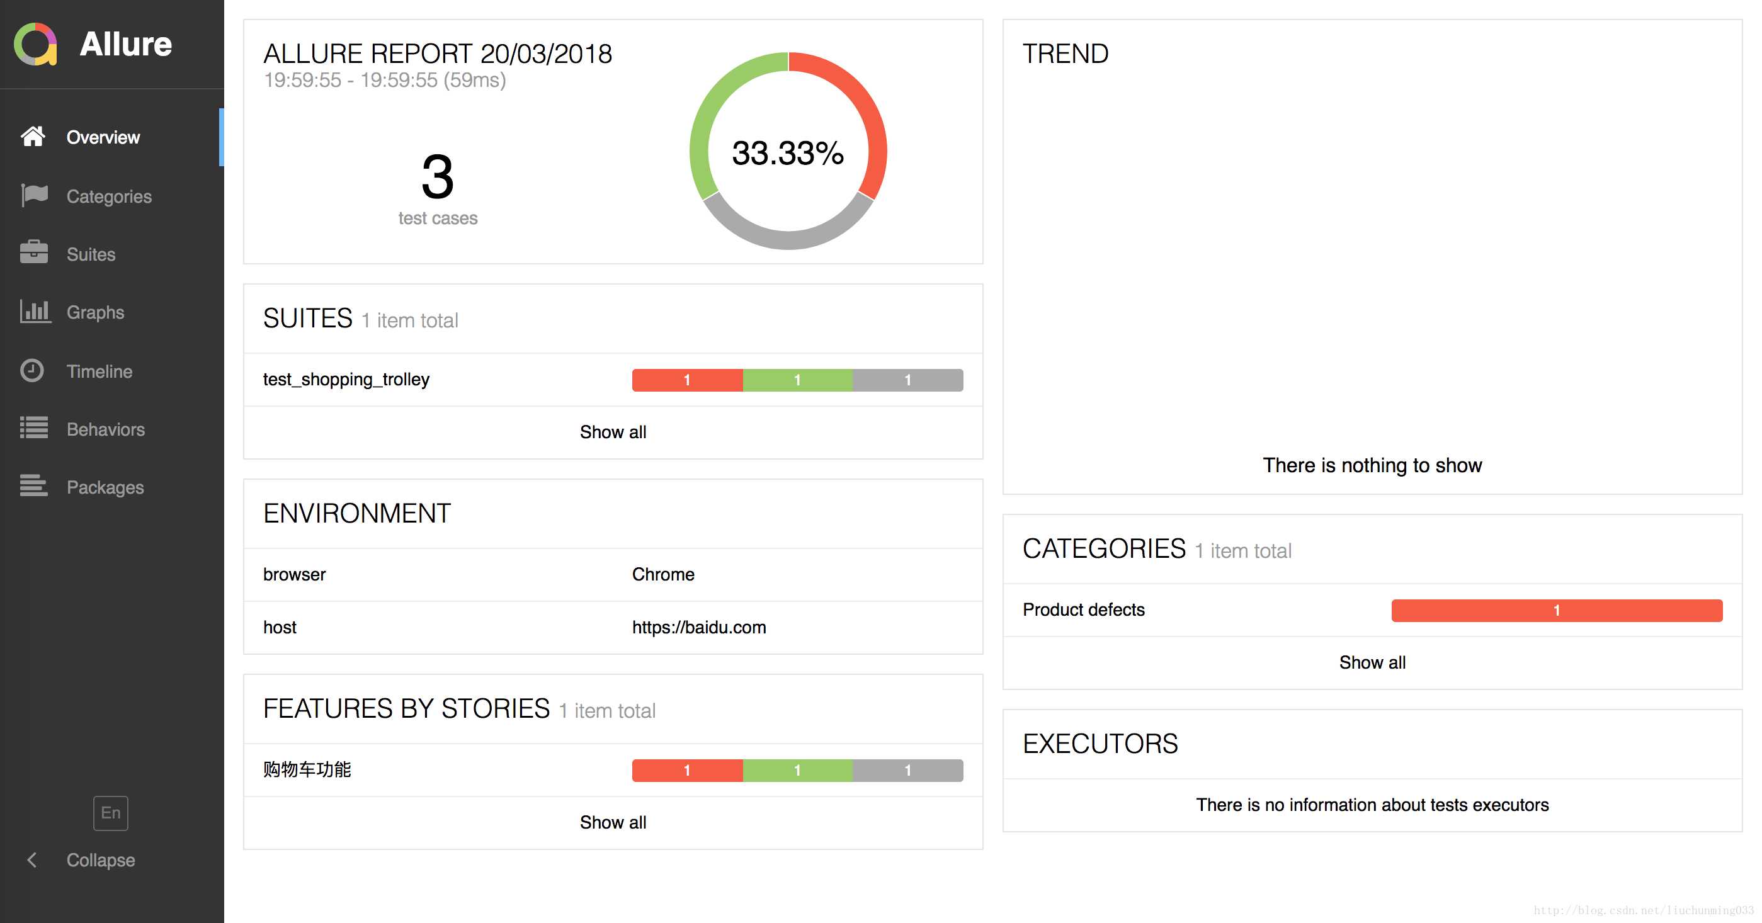Collapse the sidebar via Collapse label
1762x923 pixels.
[101, 859]
